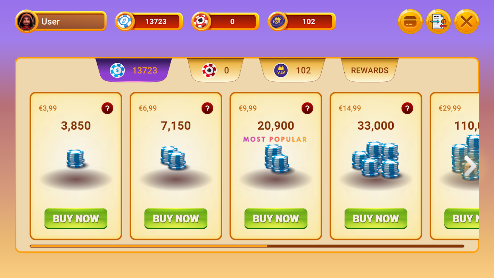Click the horizontal scrollbar under the packs
The image size is (494, 278).
(247, 246)
